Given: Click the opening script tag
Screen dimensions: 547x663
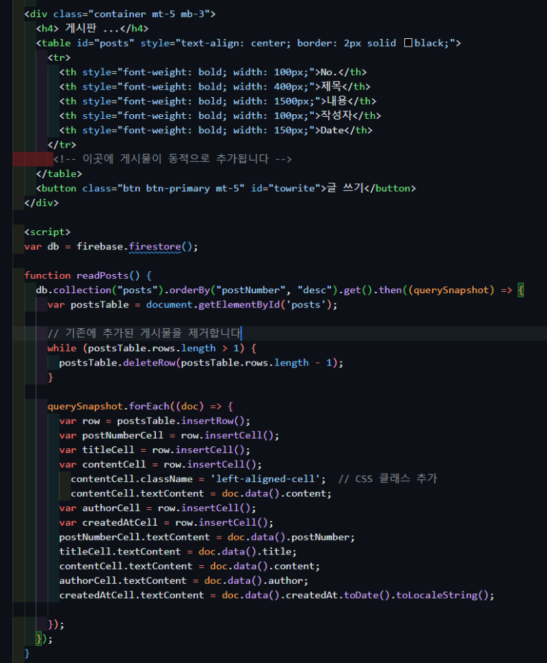Looking at the screenshot, I should click(47, 232).
